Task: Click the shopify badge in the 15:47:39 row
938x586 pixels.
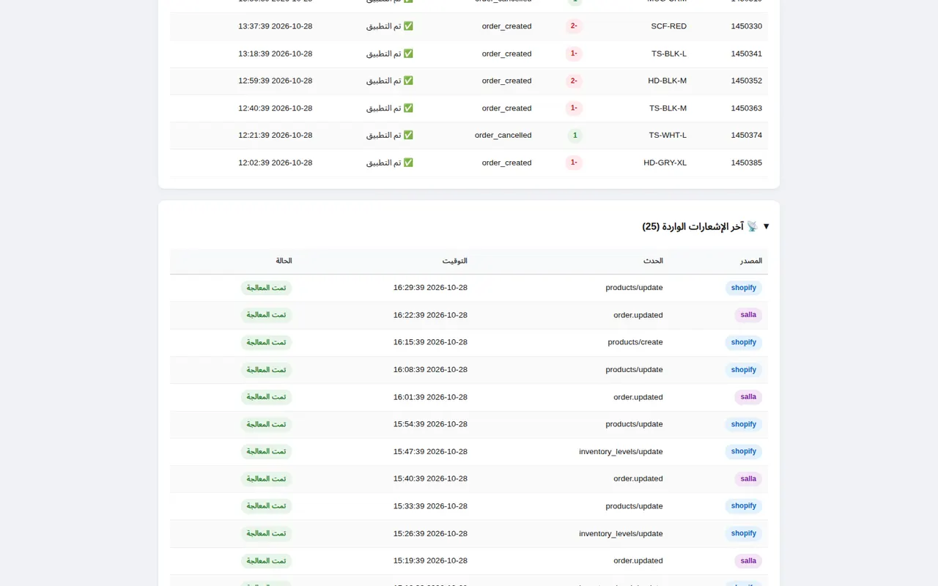Action: 743,451
